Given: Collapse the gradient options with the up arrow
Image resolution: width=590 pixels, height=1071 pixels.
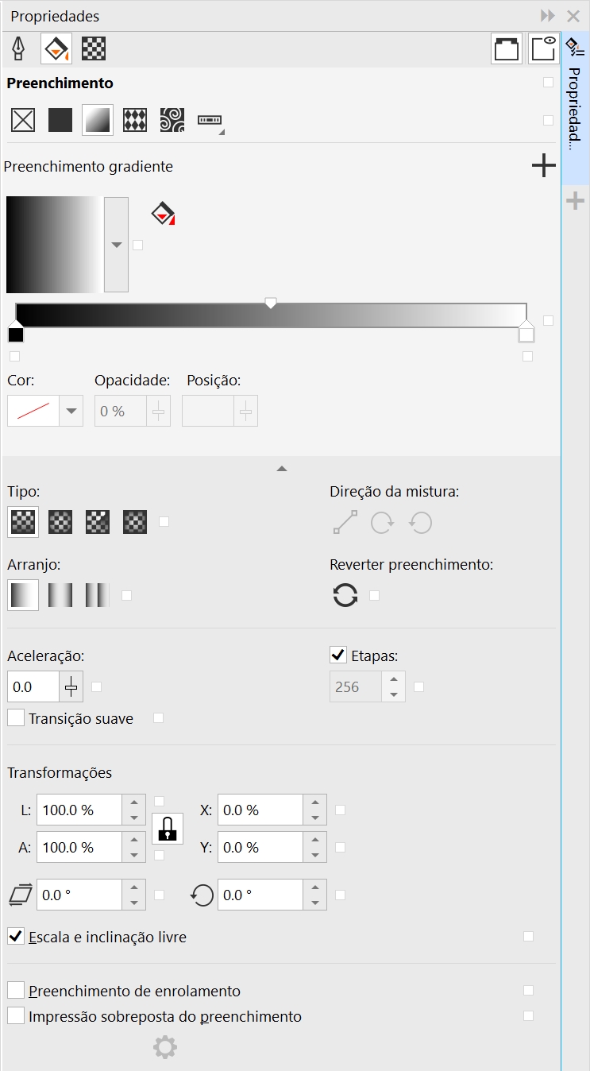Looking at the screenshot, I should pos(281,469).
